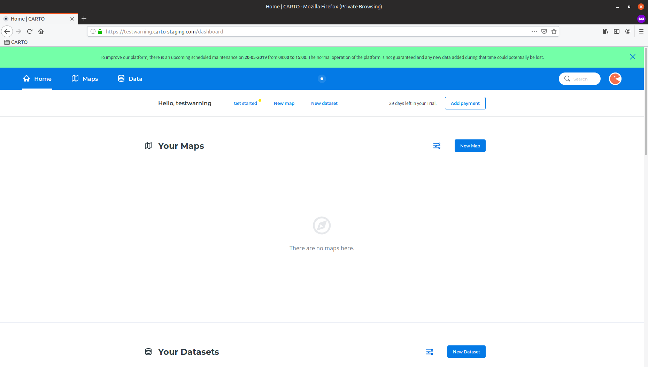This screenshot has width=648, height=367.
Task: Click the CARTO logo dot in header
Action: [x=322, y=79]
